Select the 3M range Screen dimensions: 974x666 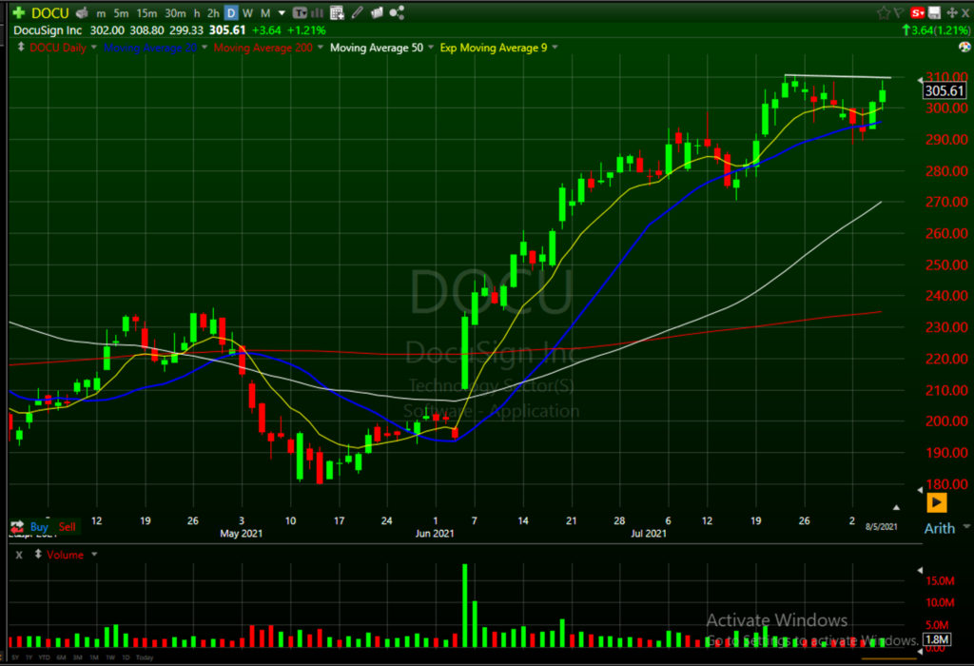pos(78,657)
